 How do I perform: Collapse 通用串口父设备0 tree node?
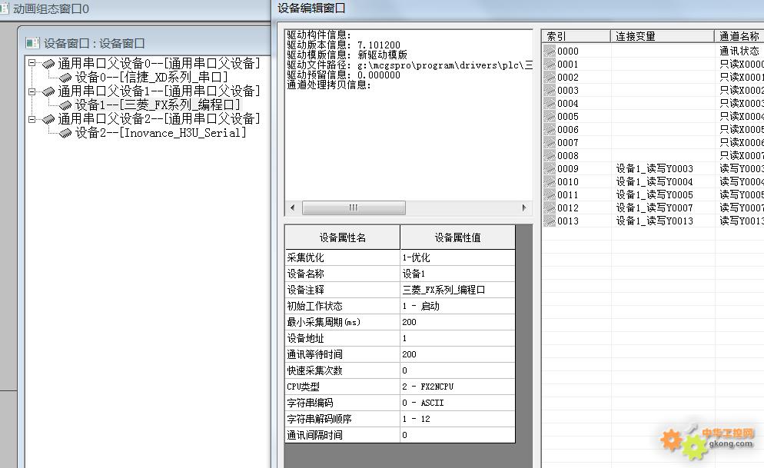coord(32,63)
